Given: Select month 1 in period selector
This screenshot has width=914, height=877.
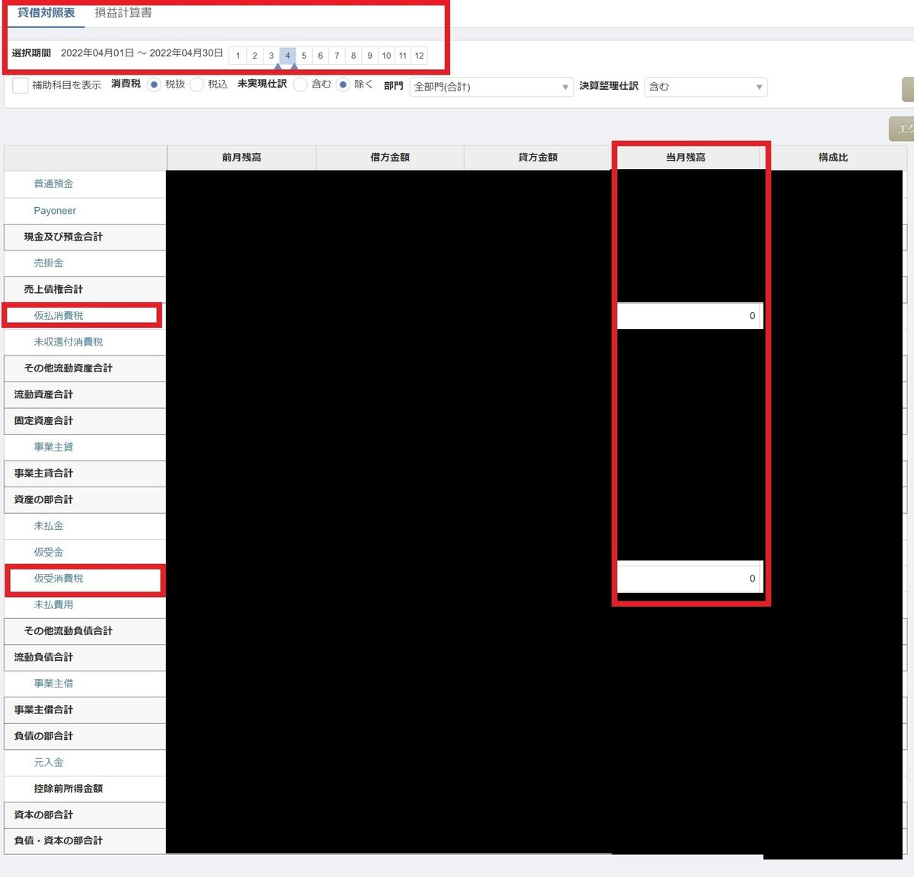Looking at the screenshot, I should click(x=238, y=56).
